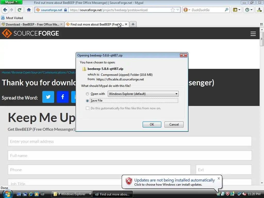This screenshot has height=198, width=264.
Task: Click OK in the download dialog
Action: coord(152,125)
